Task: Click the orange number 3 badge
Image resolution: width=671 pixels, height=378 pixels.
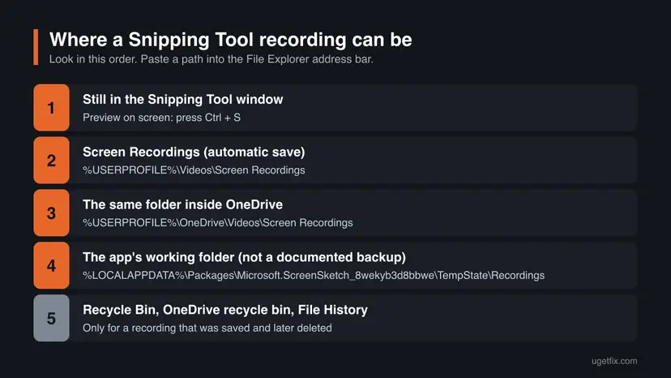Action: pos(51,213)
